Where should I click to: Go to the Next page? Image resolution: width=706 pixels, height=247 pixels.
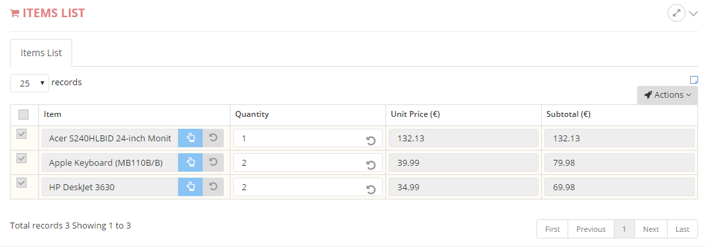pyautogui.click(x=650, y=229)
